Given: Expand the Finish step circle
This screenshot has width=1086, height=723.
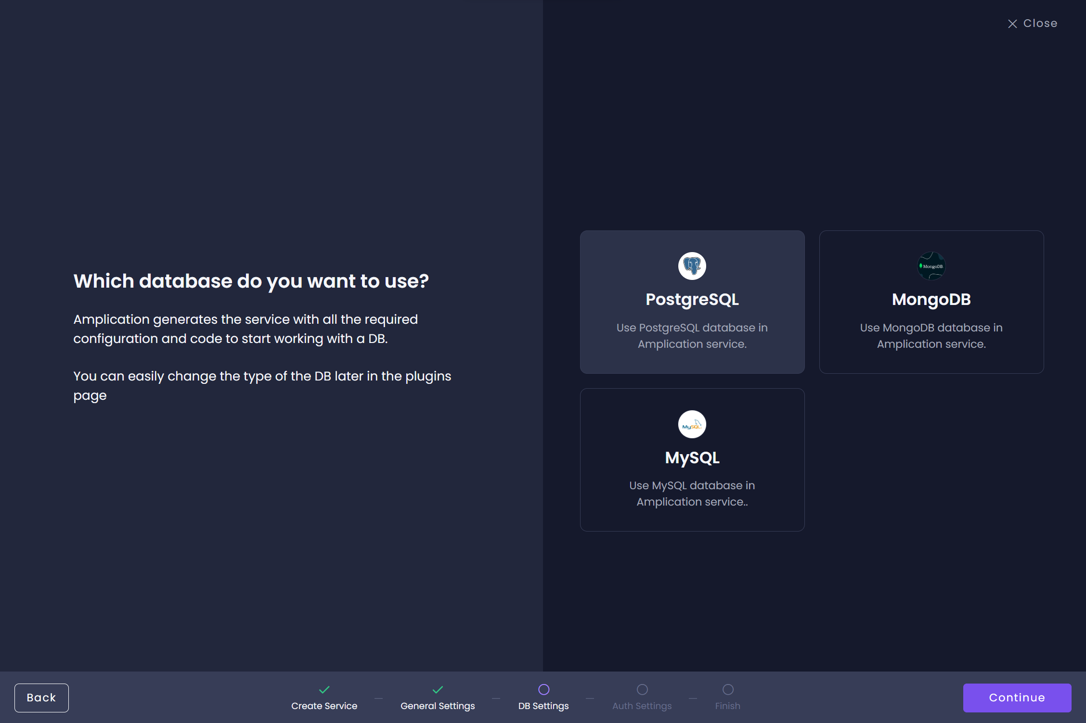Looking at the screenshot, I should (x=727, y=687).
